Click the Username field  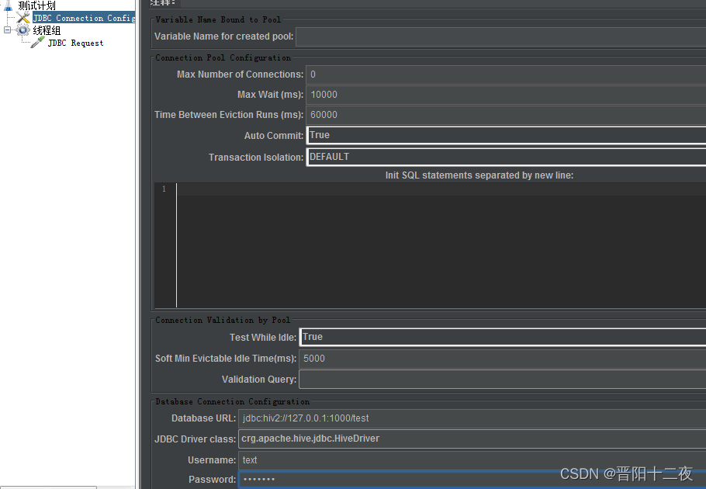pos(472,460)
